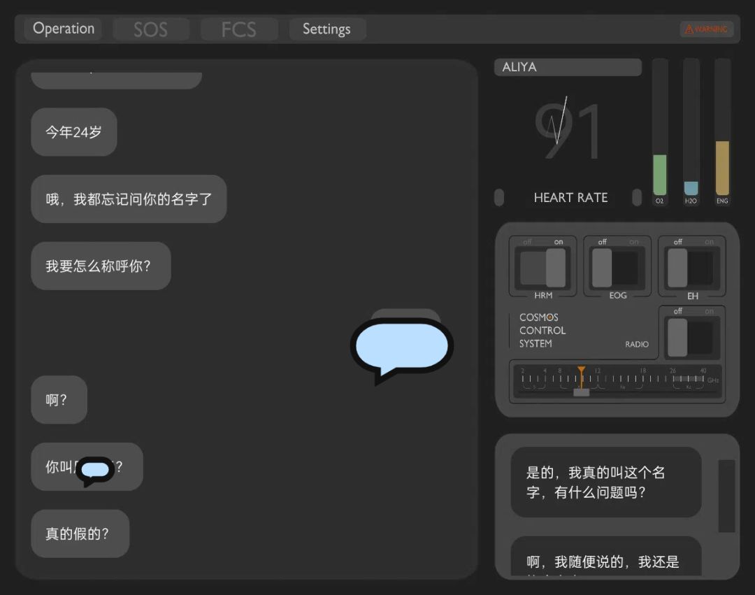Open the FCS tab

(x=239, y=29)
